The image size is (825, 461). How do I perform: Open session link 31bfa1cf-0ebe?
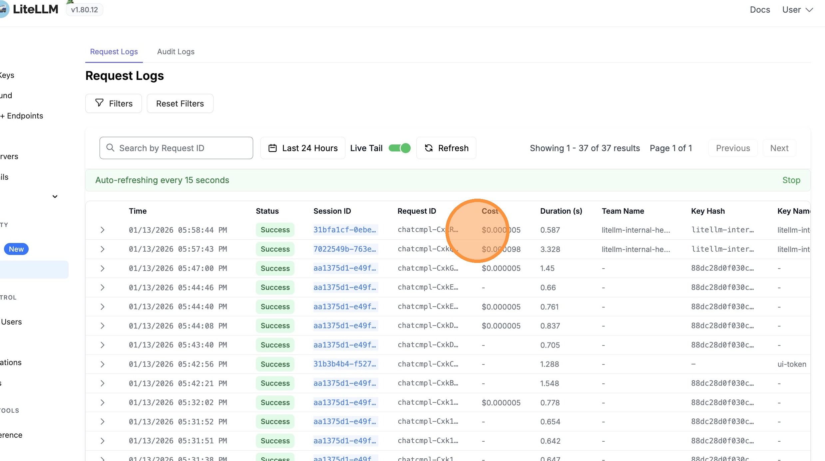tap(344, 230)
